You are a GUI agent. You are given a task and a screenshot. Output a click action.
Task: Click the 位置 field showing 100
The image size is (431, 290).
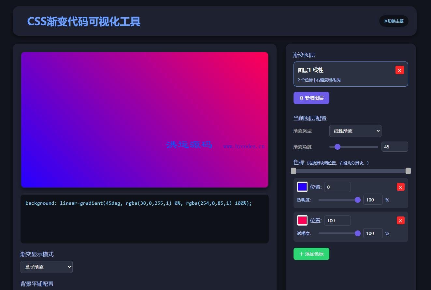(x=338, y=221)
